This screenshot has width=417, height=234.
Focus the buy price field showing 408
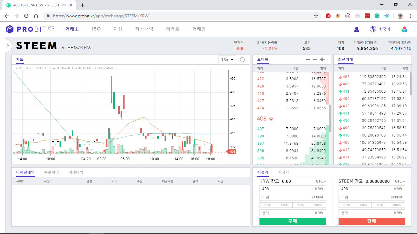tap(293, 189)
